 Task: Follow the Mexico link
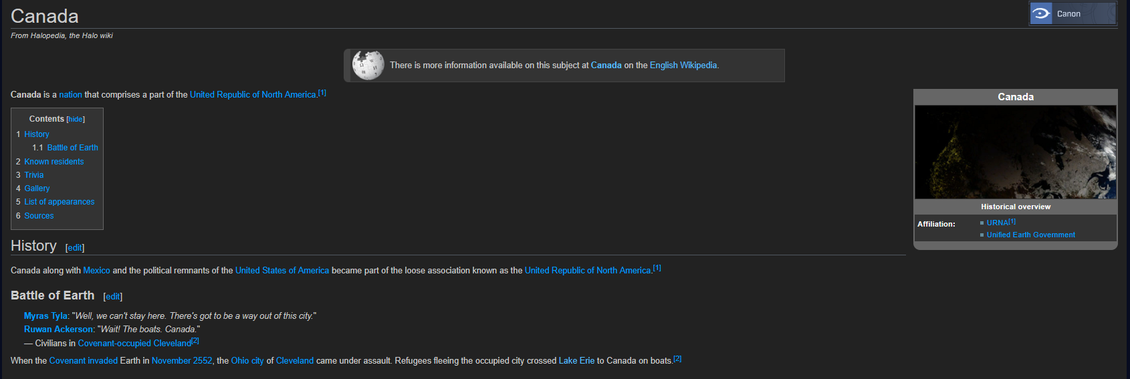96,271
